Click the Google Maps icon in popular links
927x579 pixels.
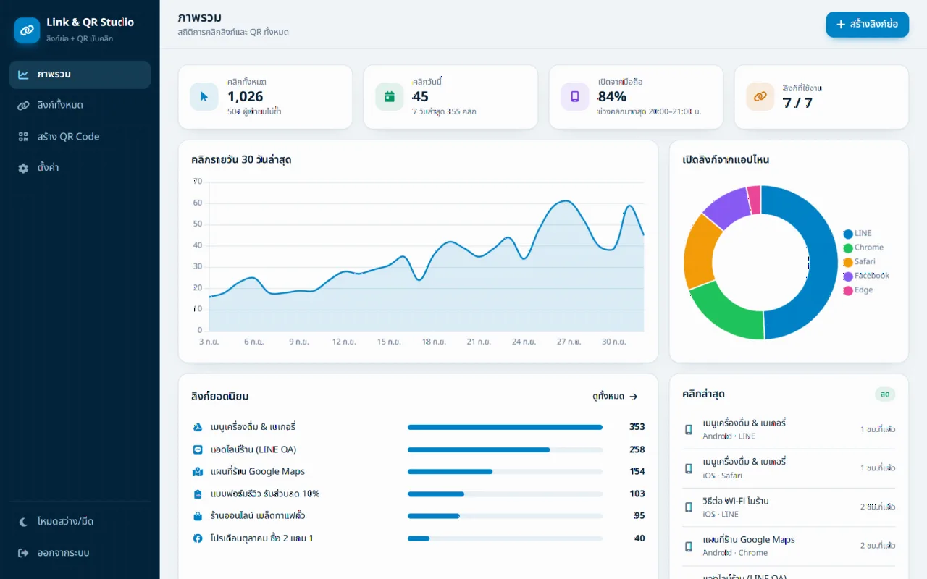198,472
